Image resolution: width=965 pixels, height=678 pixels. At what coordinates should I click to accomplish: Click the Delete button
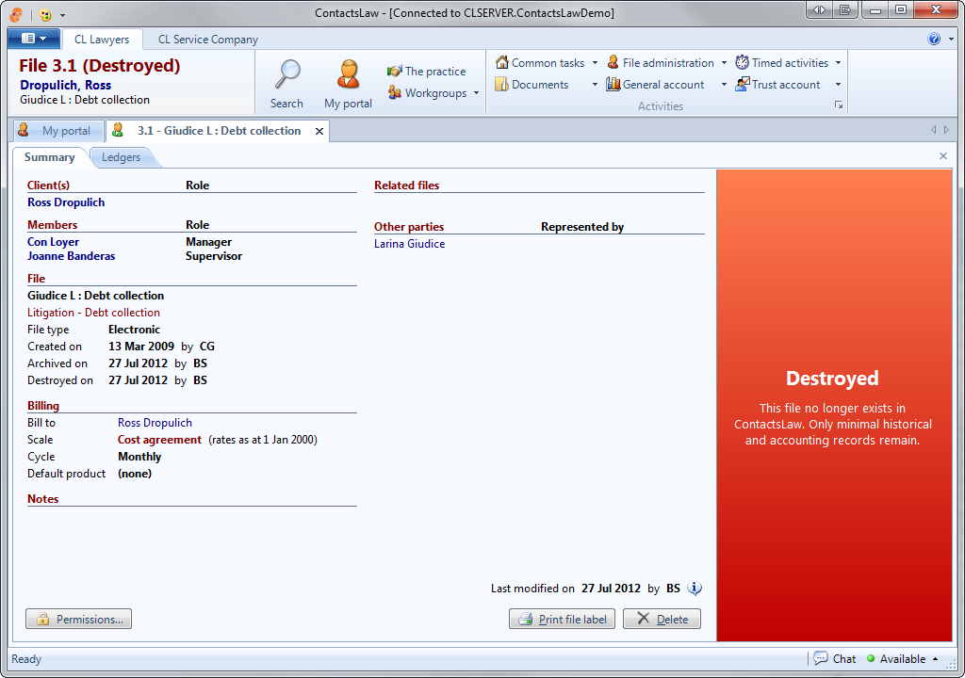pyautogui.click(x=662, y=619)
